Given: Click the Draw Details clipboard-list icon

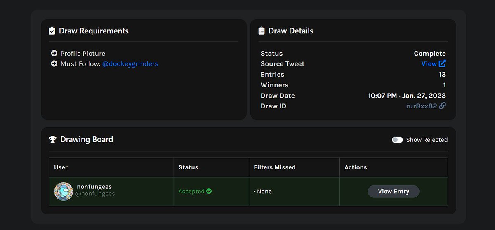Looking at the screenshot, I should pos(262,31).
